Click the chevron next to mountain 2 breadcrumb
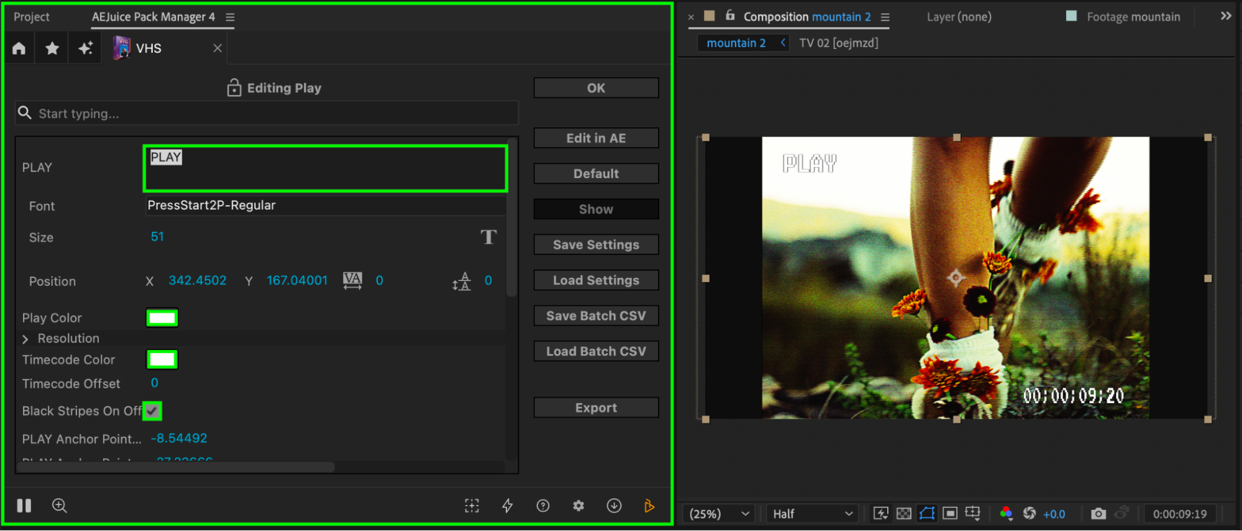 [x=783, y=42]
